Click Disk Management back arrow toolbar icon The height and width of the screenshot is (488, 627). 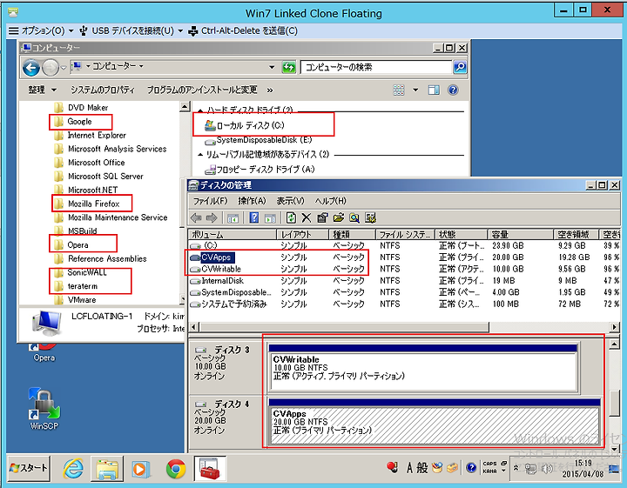click(196, 217)
